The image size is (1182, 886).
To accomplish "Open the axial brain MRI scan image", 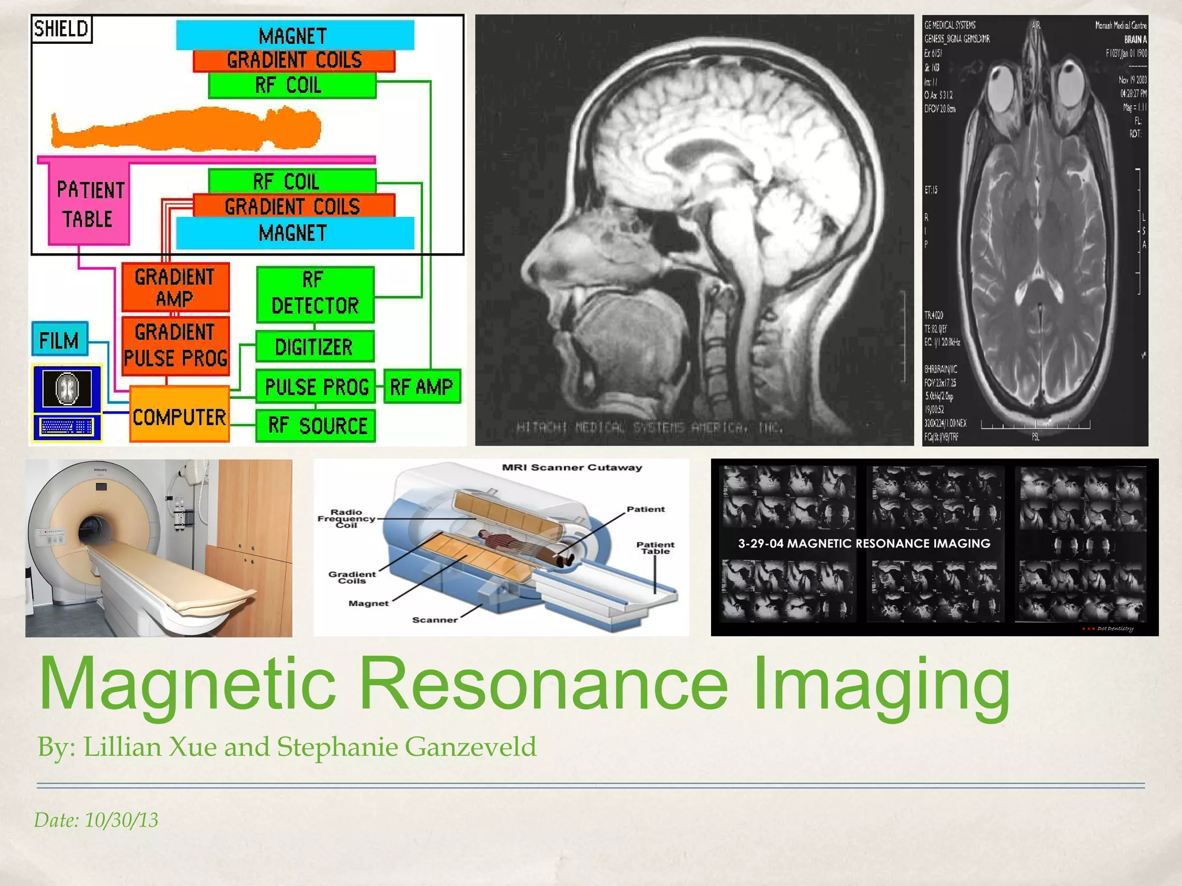I will (1035, 230).
